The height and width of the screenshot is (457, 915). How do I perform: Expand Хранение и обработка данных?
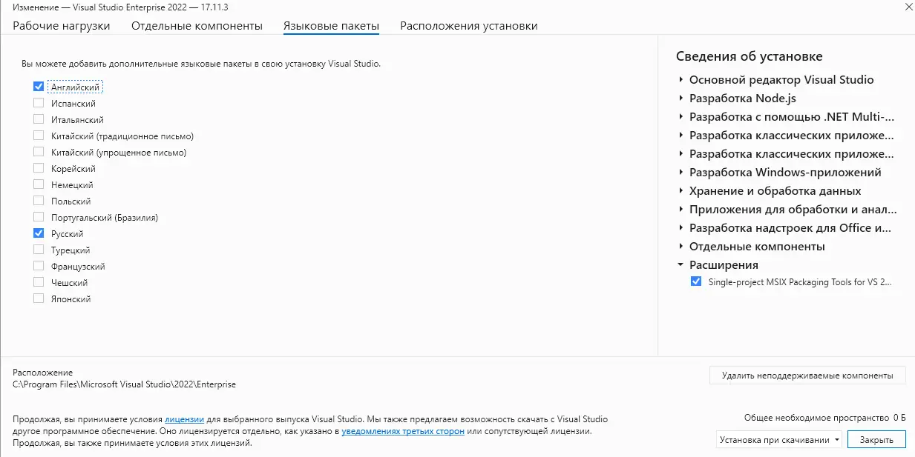(x=680, y=190)
